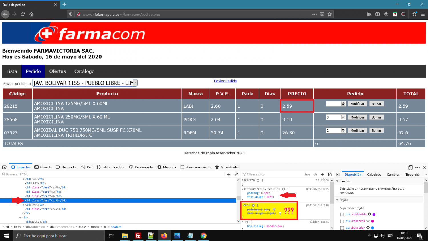Open the Tipografía tab
Screen dimensions: 428x241
(412, 174)
